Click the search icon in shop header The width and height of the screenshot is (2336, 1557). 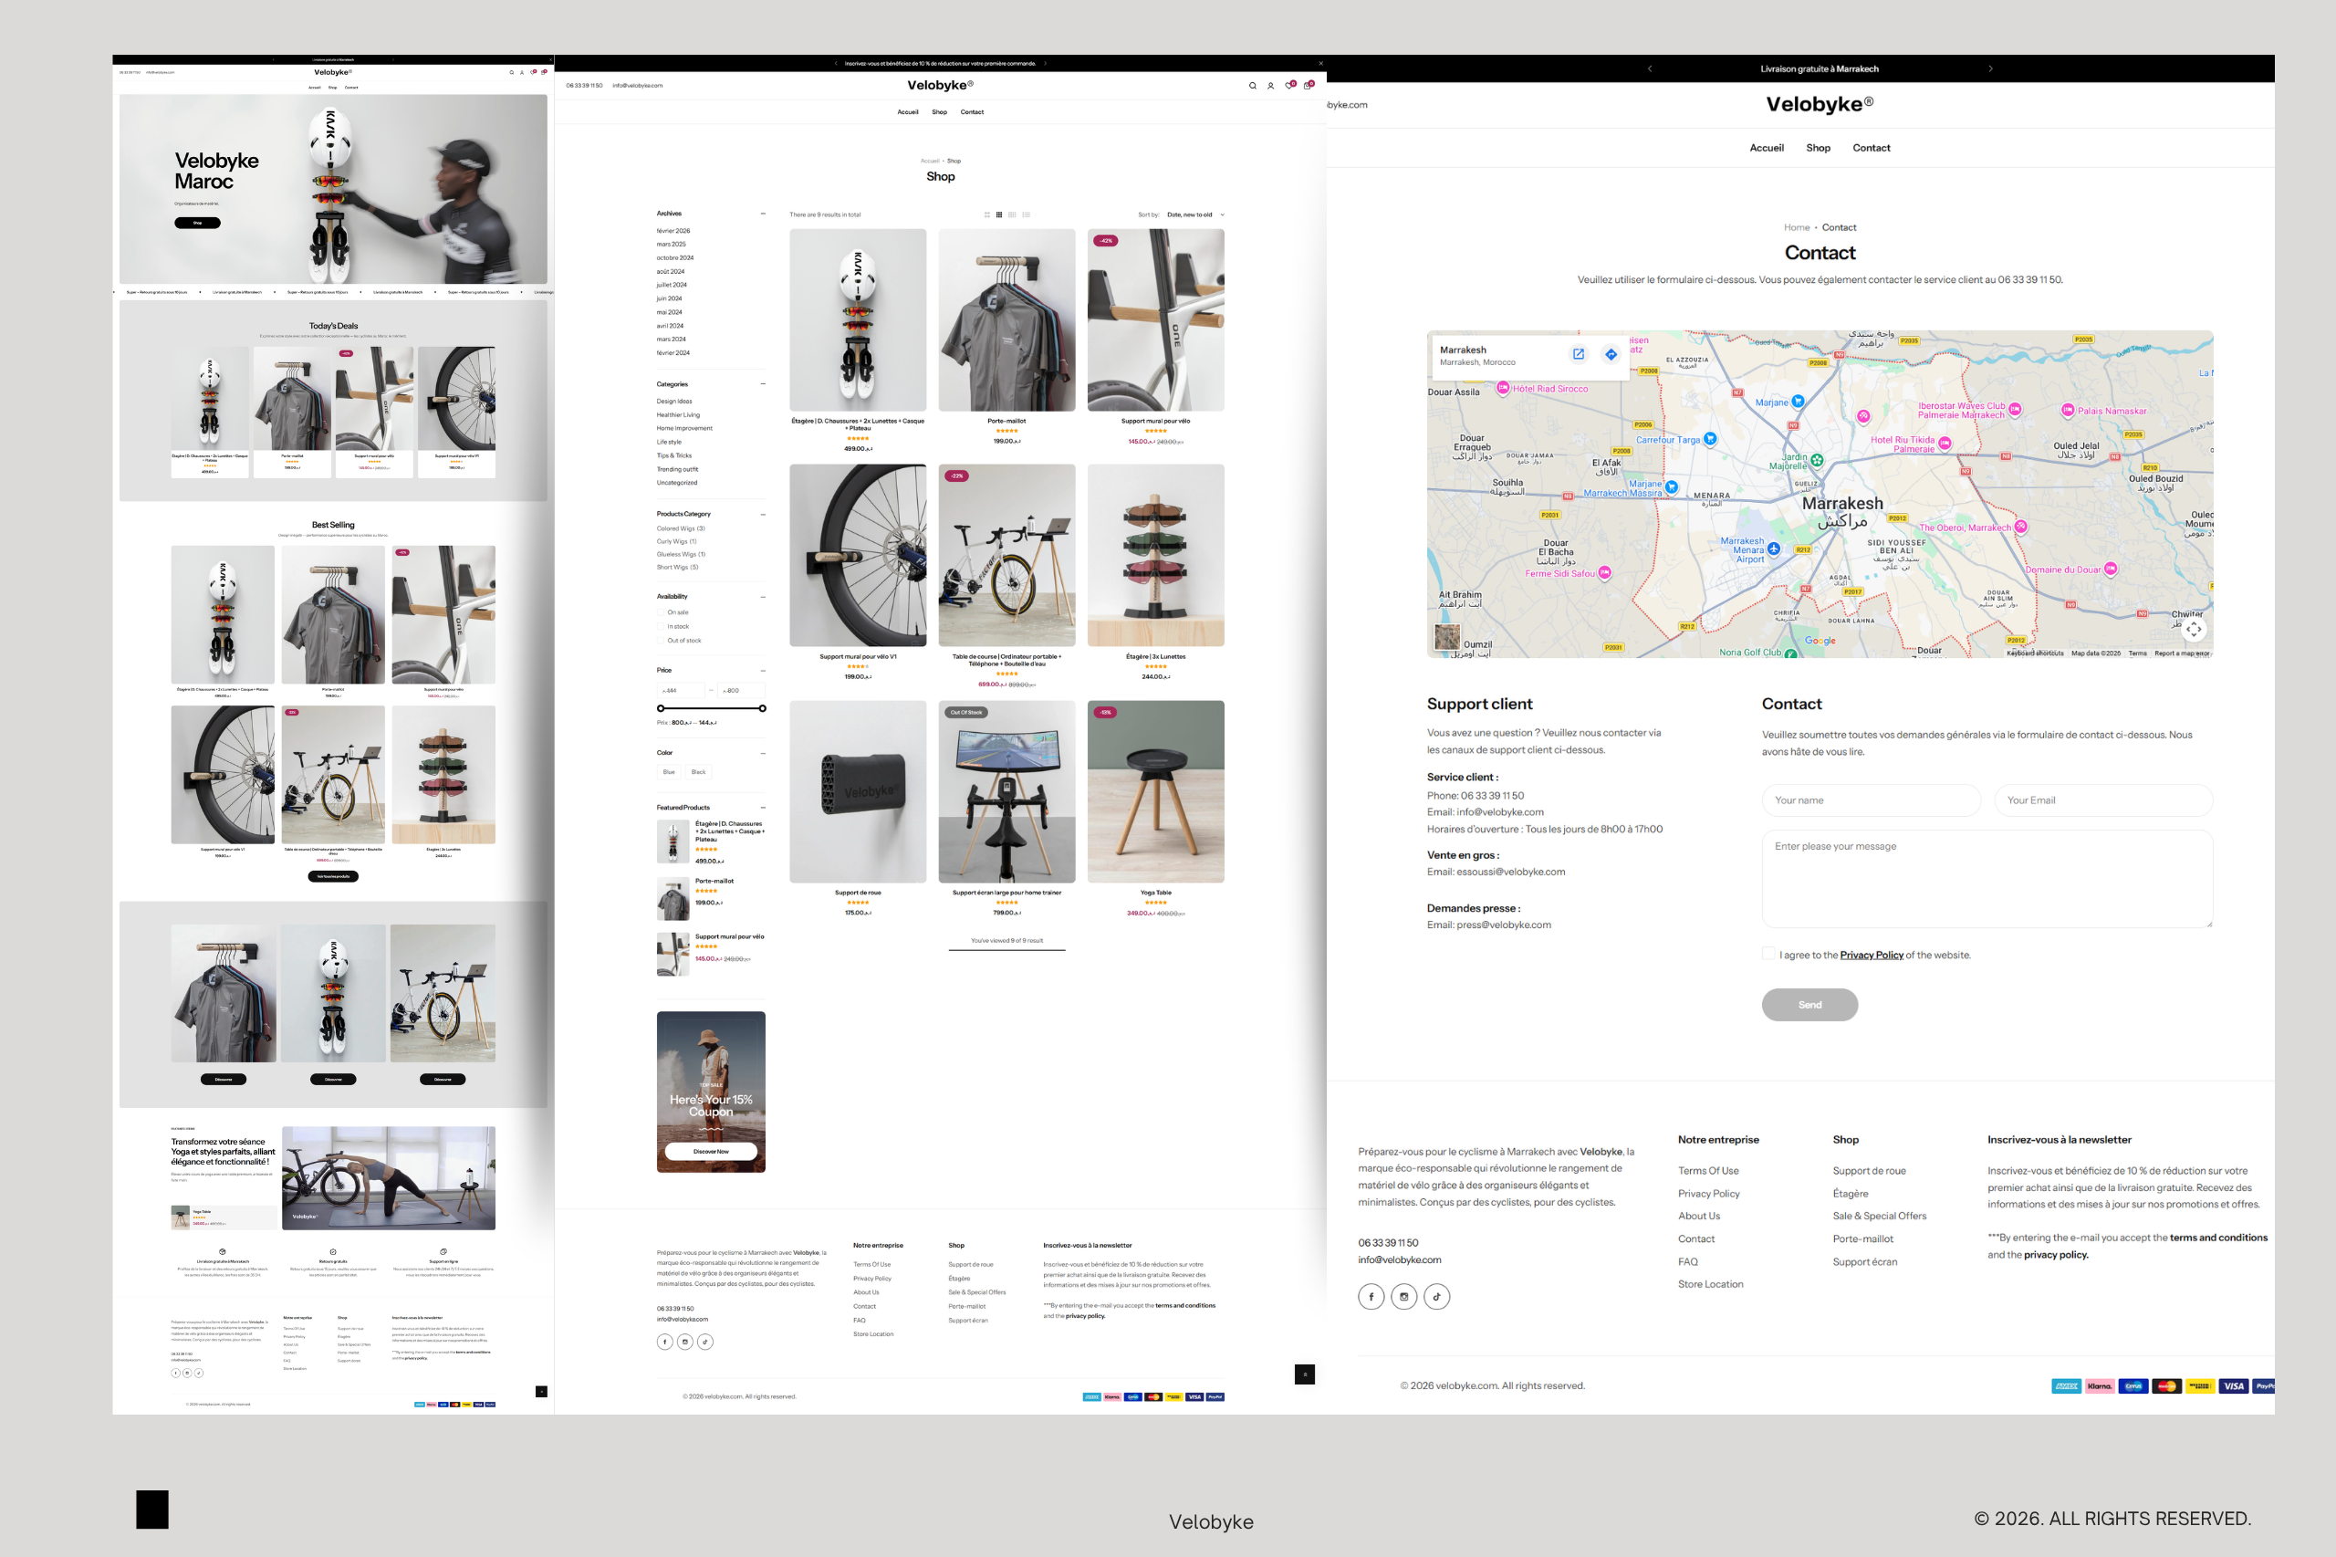tap(1252, 86)
